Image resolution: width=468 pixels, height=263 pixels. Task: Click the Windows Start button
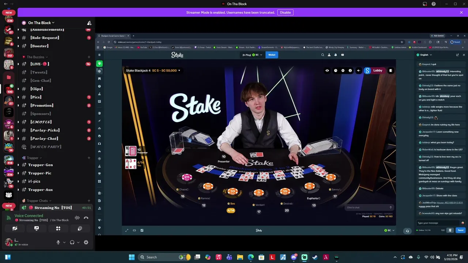[x=132, y=257]
